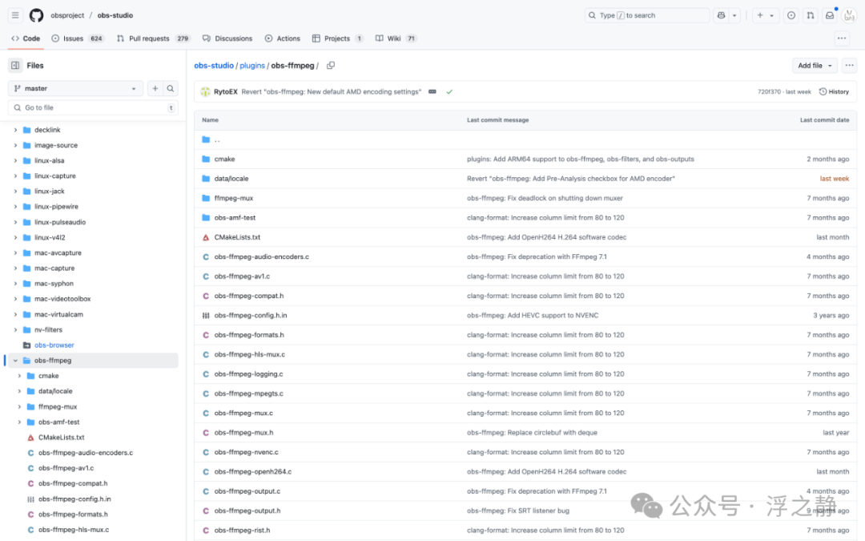Image resolution: width=865 pixels, height=541 pixels.
Task: Switch to the Issues tab
Action: (77, 38)
